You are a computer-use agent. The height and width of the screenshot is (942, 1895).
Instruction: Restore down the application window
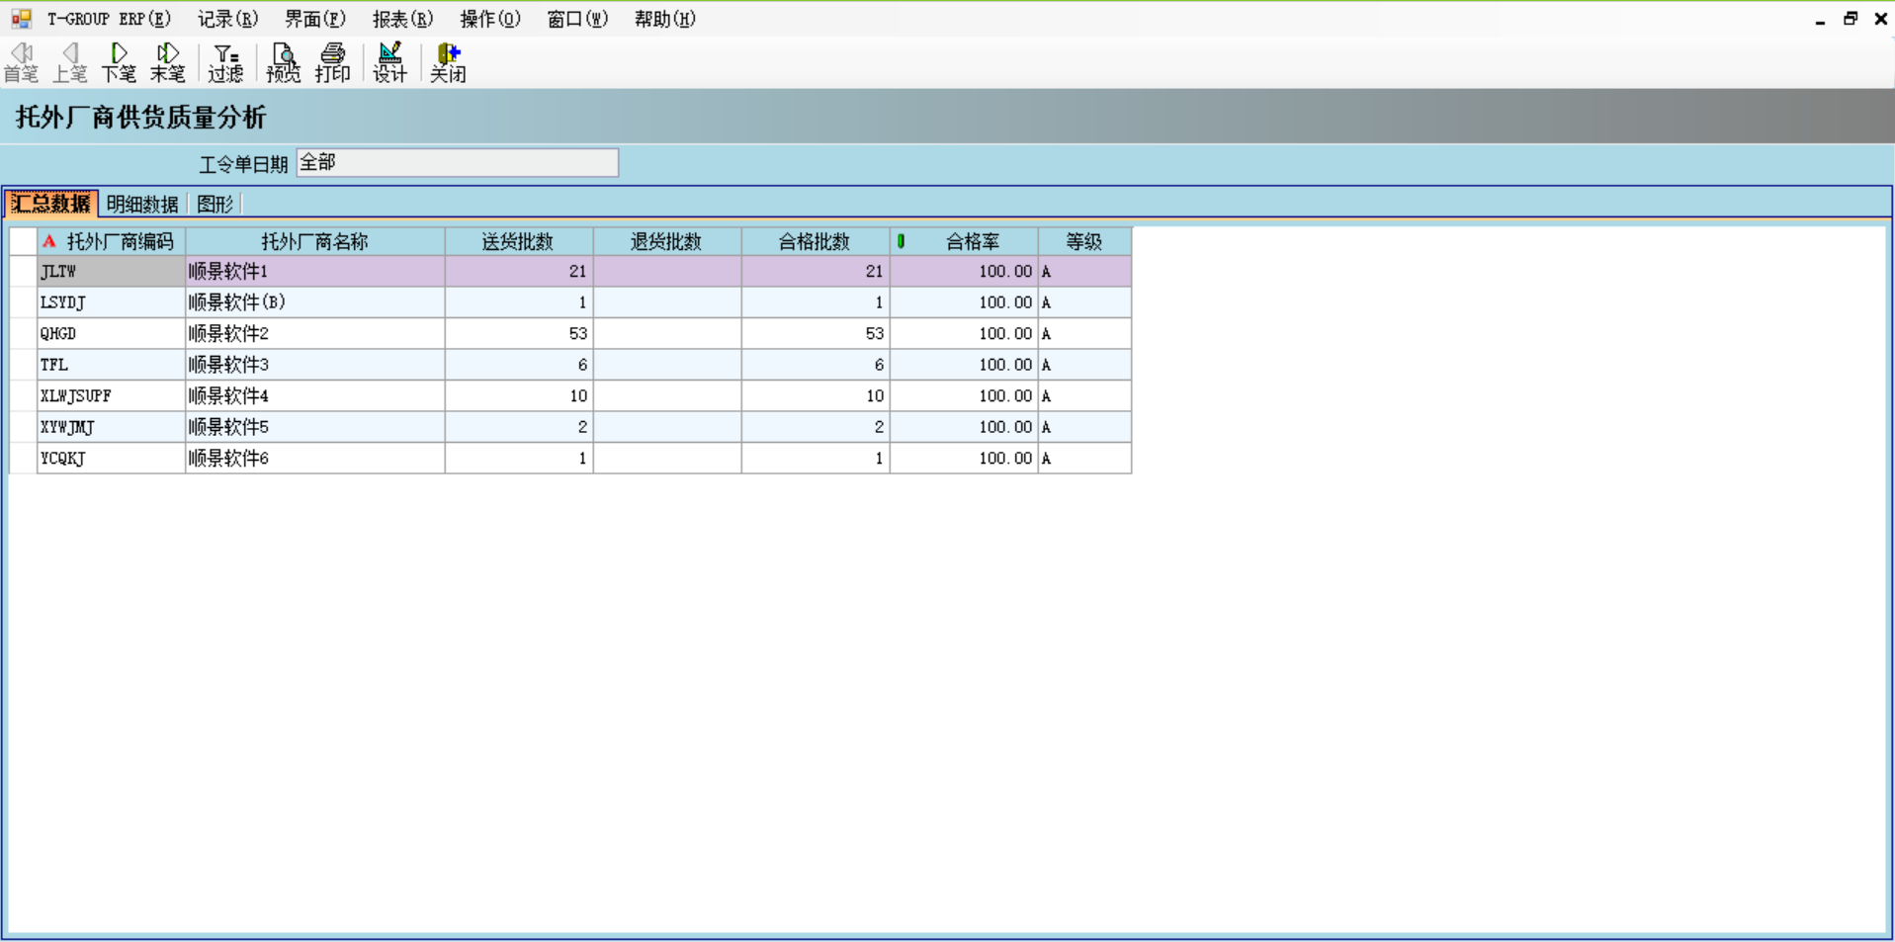click(1851, 19)
